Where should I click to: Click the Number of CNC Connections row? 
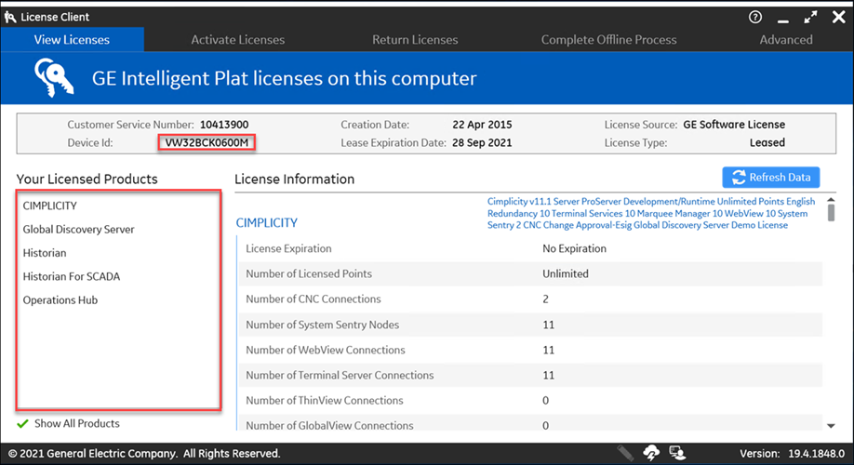530,299
